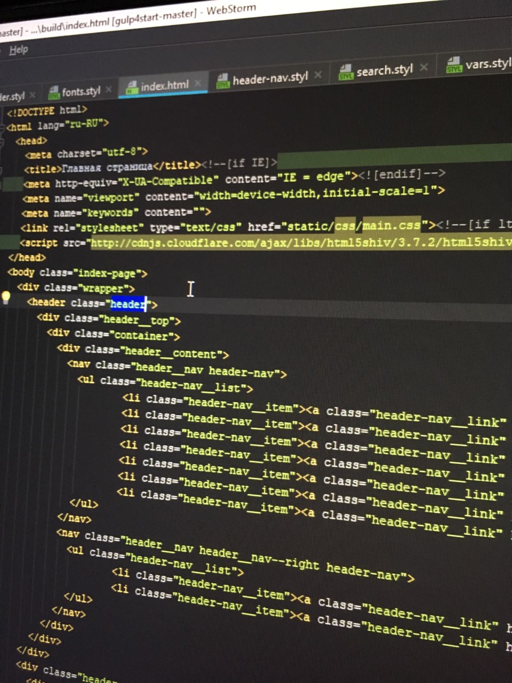Click the <![endif]--> comment text
Viewport: 512px width, 683px height.
[402, 174]
